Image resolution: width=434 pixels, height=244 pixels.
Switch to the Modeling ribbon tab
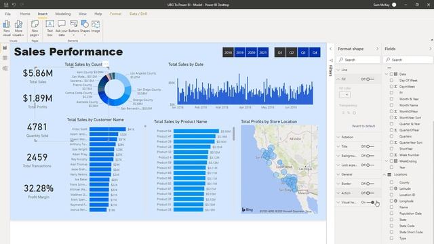point(63,14)
